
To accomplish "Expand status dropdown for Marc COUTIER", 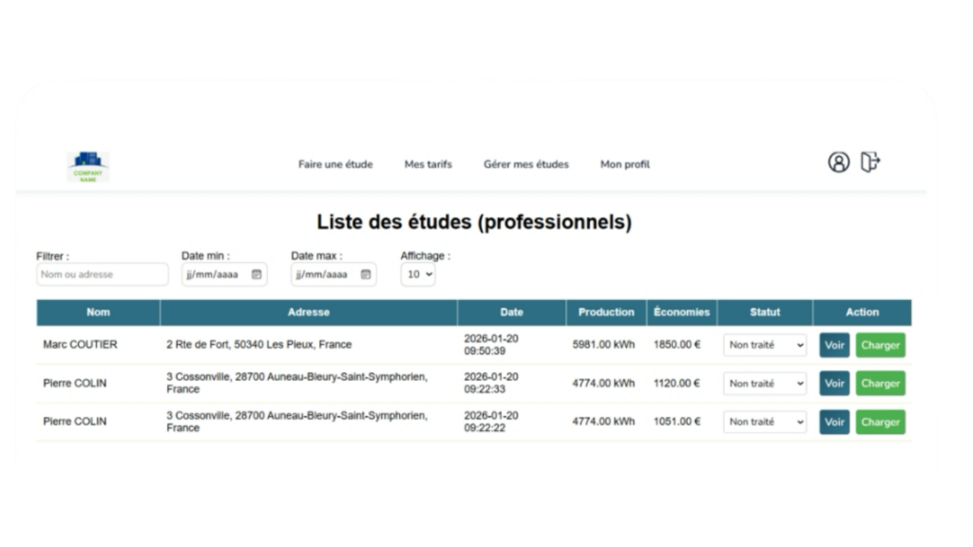I will [x=765, y=345].
